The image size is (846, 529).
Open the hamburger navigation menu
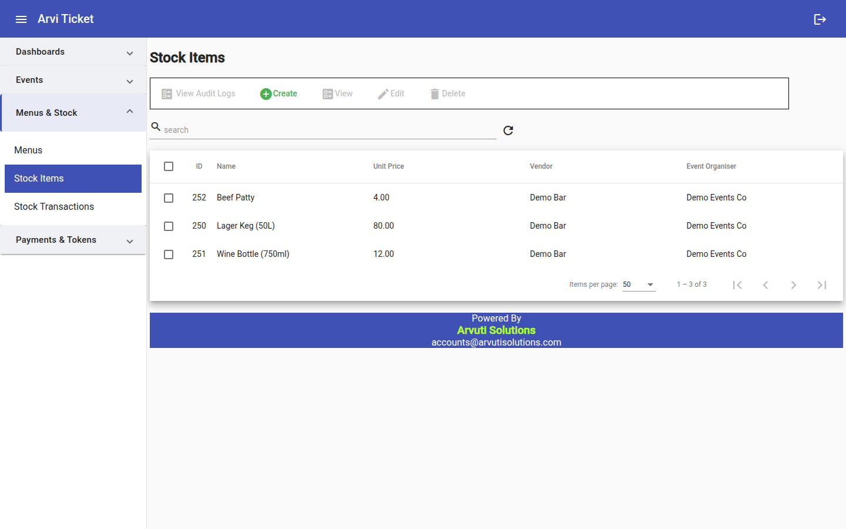pos(21,19)
